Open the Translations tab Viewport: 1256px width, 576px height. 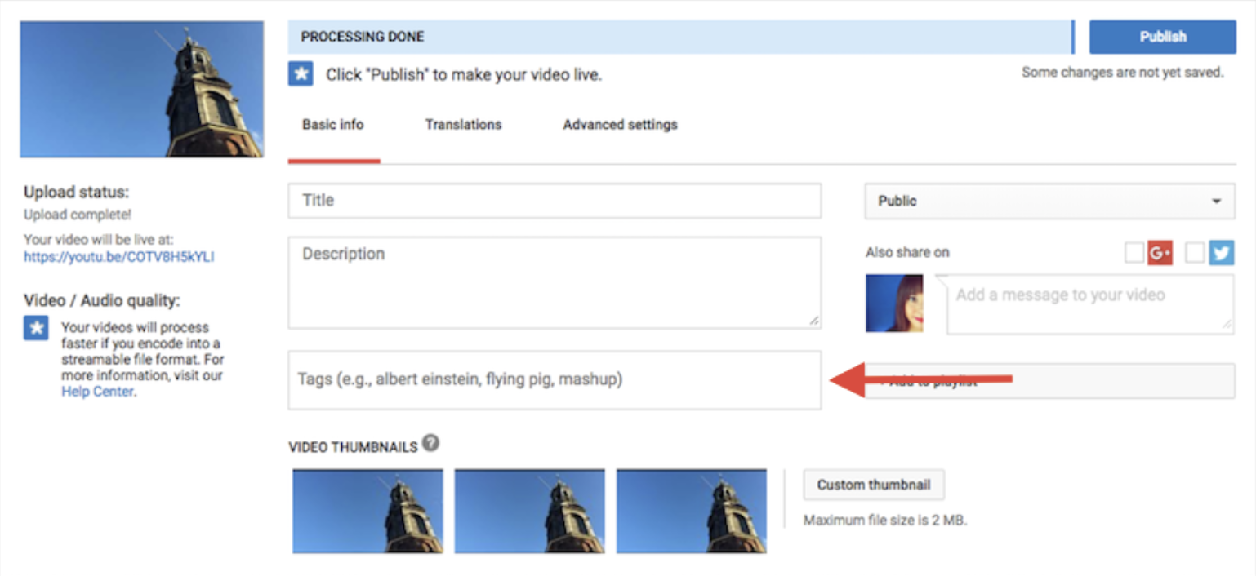click(x=463, y=125)
